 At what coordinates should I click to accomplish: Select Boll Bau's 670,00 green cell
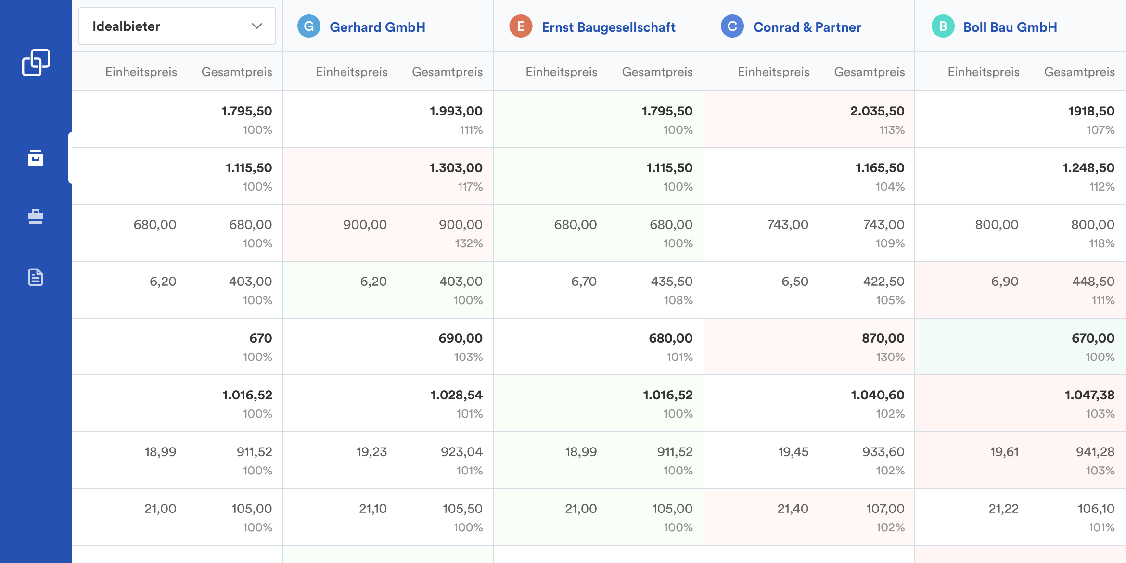point(1092,339)
